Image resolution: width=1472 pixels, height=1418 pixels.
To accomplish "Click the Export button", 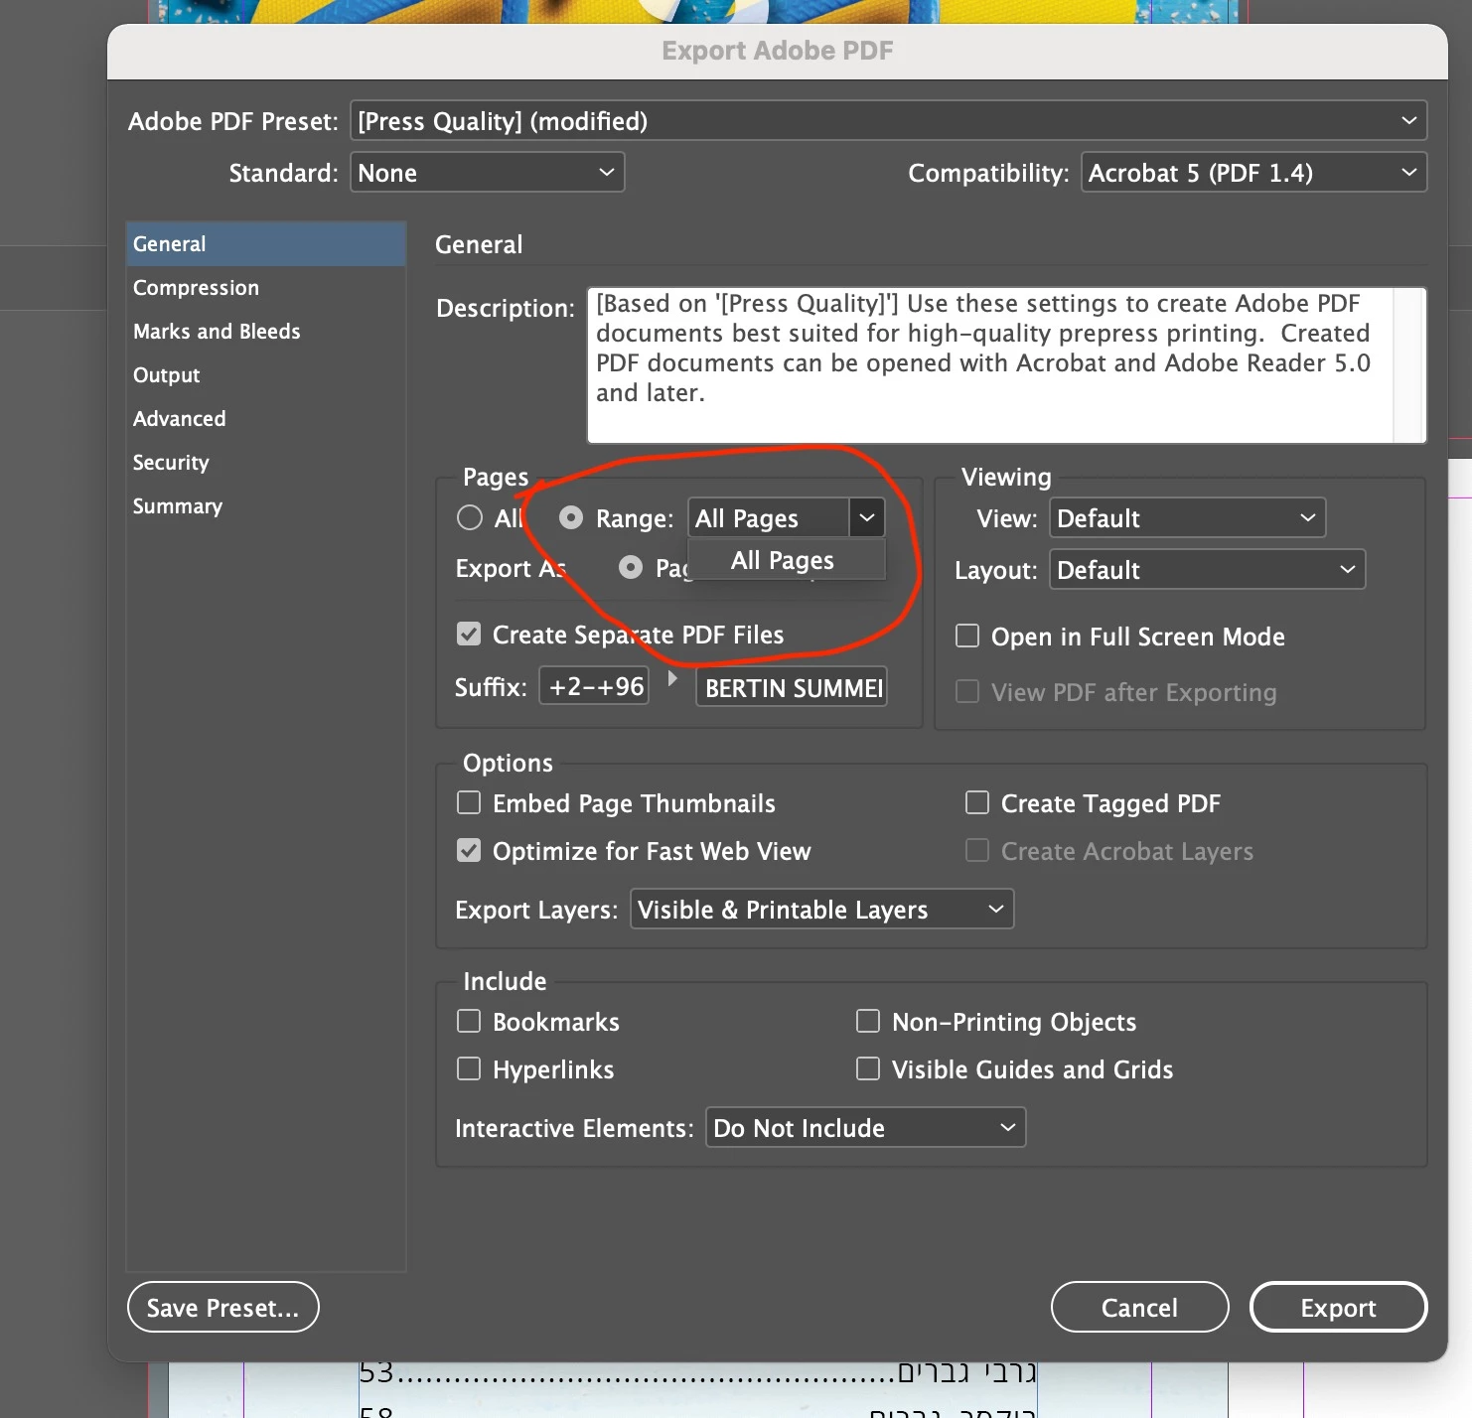I will pos(1339,1308).
